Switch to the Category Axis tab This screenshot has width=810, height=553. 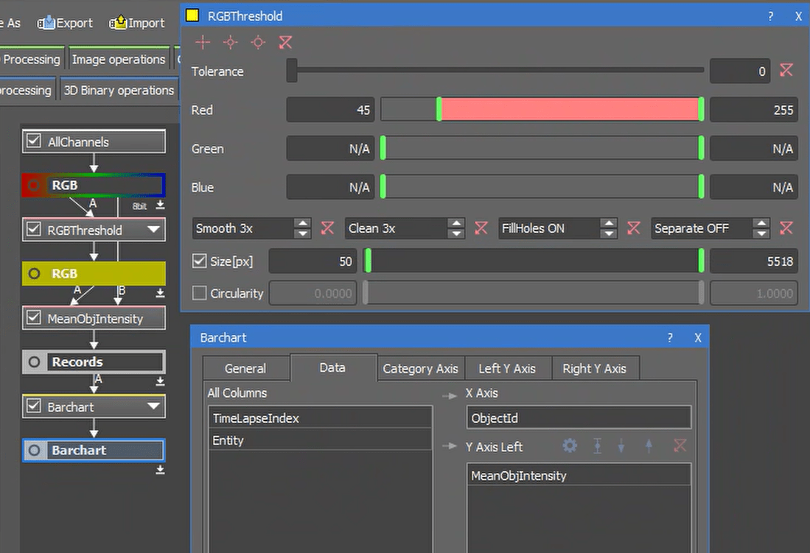[420, 368]
